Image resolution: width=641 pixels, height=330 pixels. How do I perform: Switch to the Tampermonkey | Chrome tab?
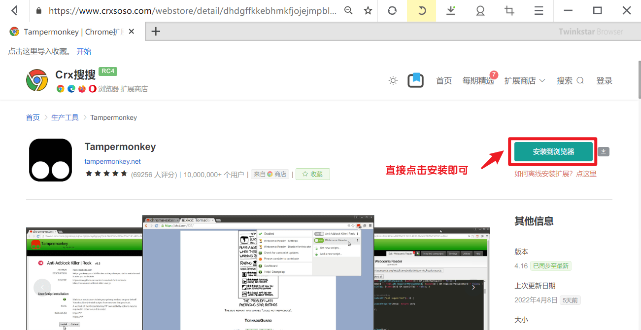[71, 32]
